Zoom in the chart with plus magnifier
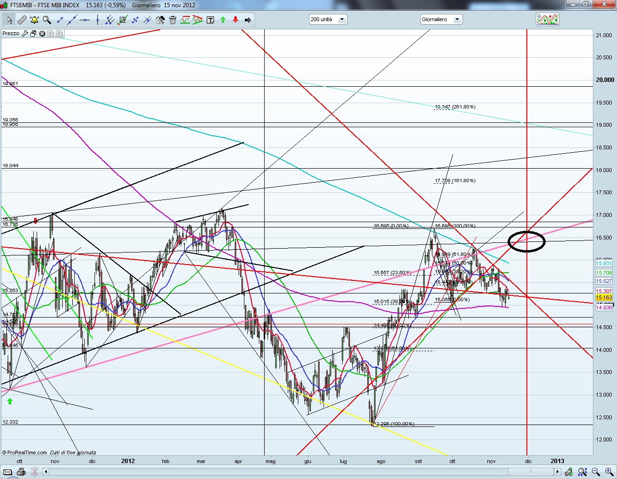The image size is (617, 479). [609, 472]
